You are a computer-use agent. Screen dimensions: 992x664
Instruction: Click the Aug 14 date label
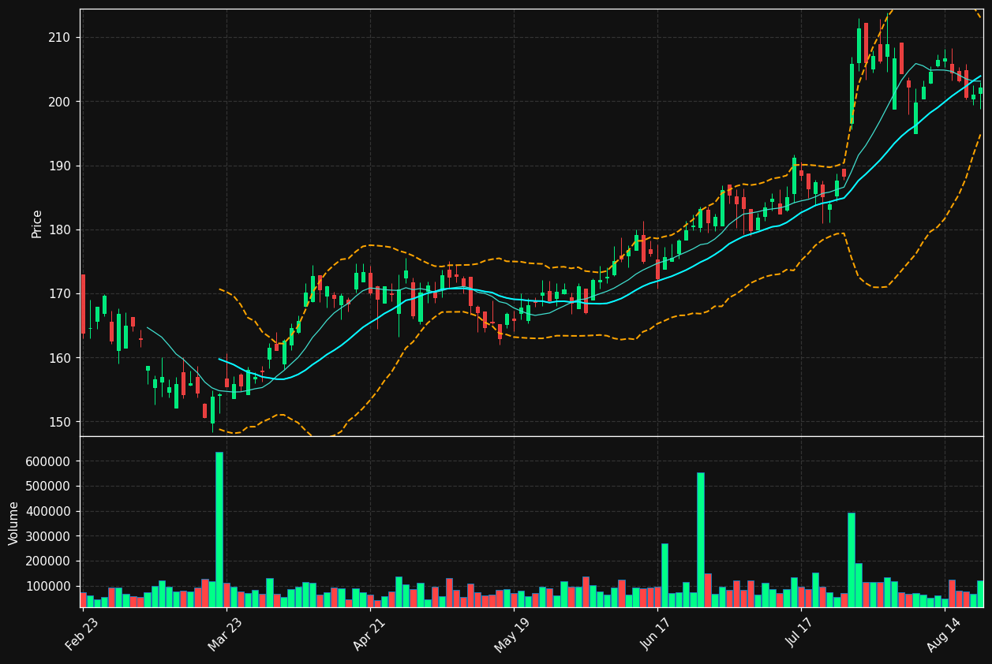tap(945, 634)
